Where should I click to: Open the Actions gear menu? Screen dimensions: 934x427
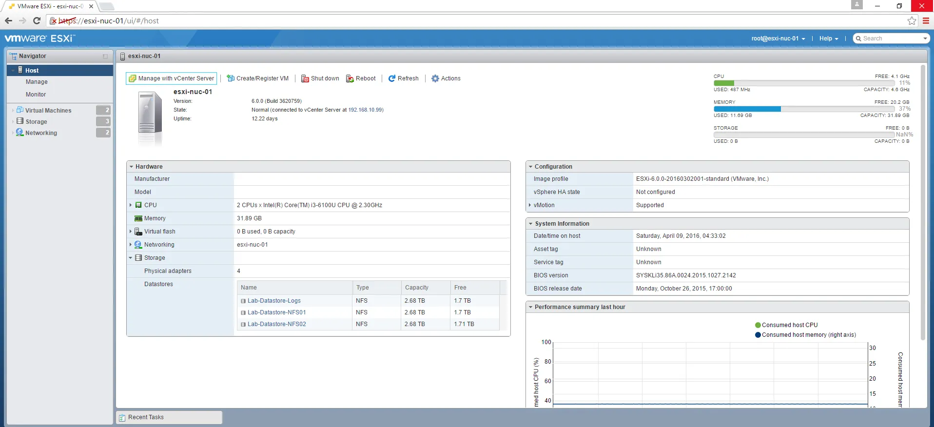point(435,78)
